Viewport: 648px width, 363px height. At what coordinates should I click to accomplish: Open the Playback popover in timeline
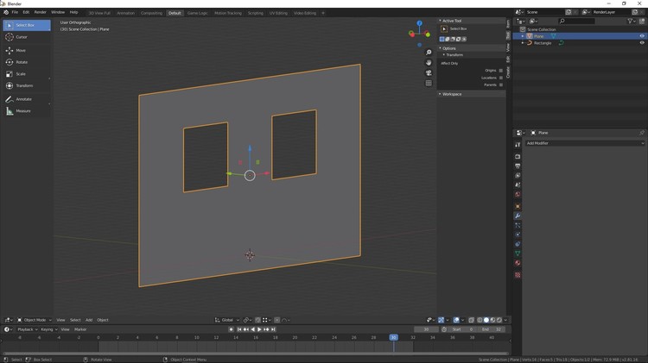pos(25,329)
